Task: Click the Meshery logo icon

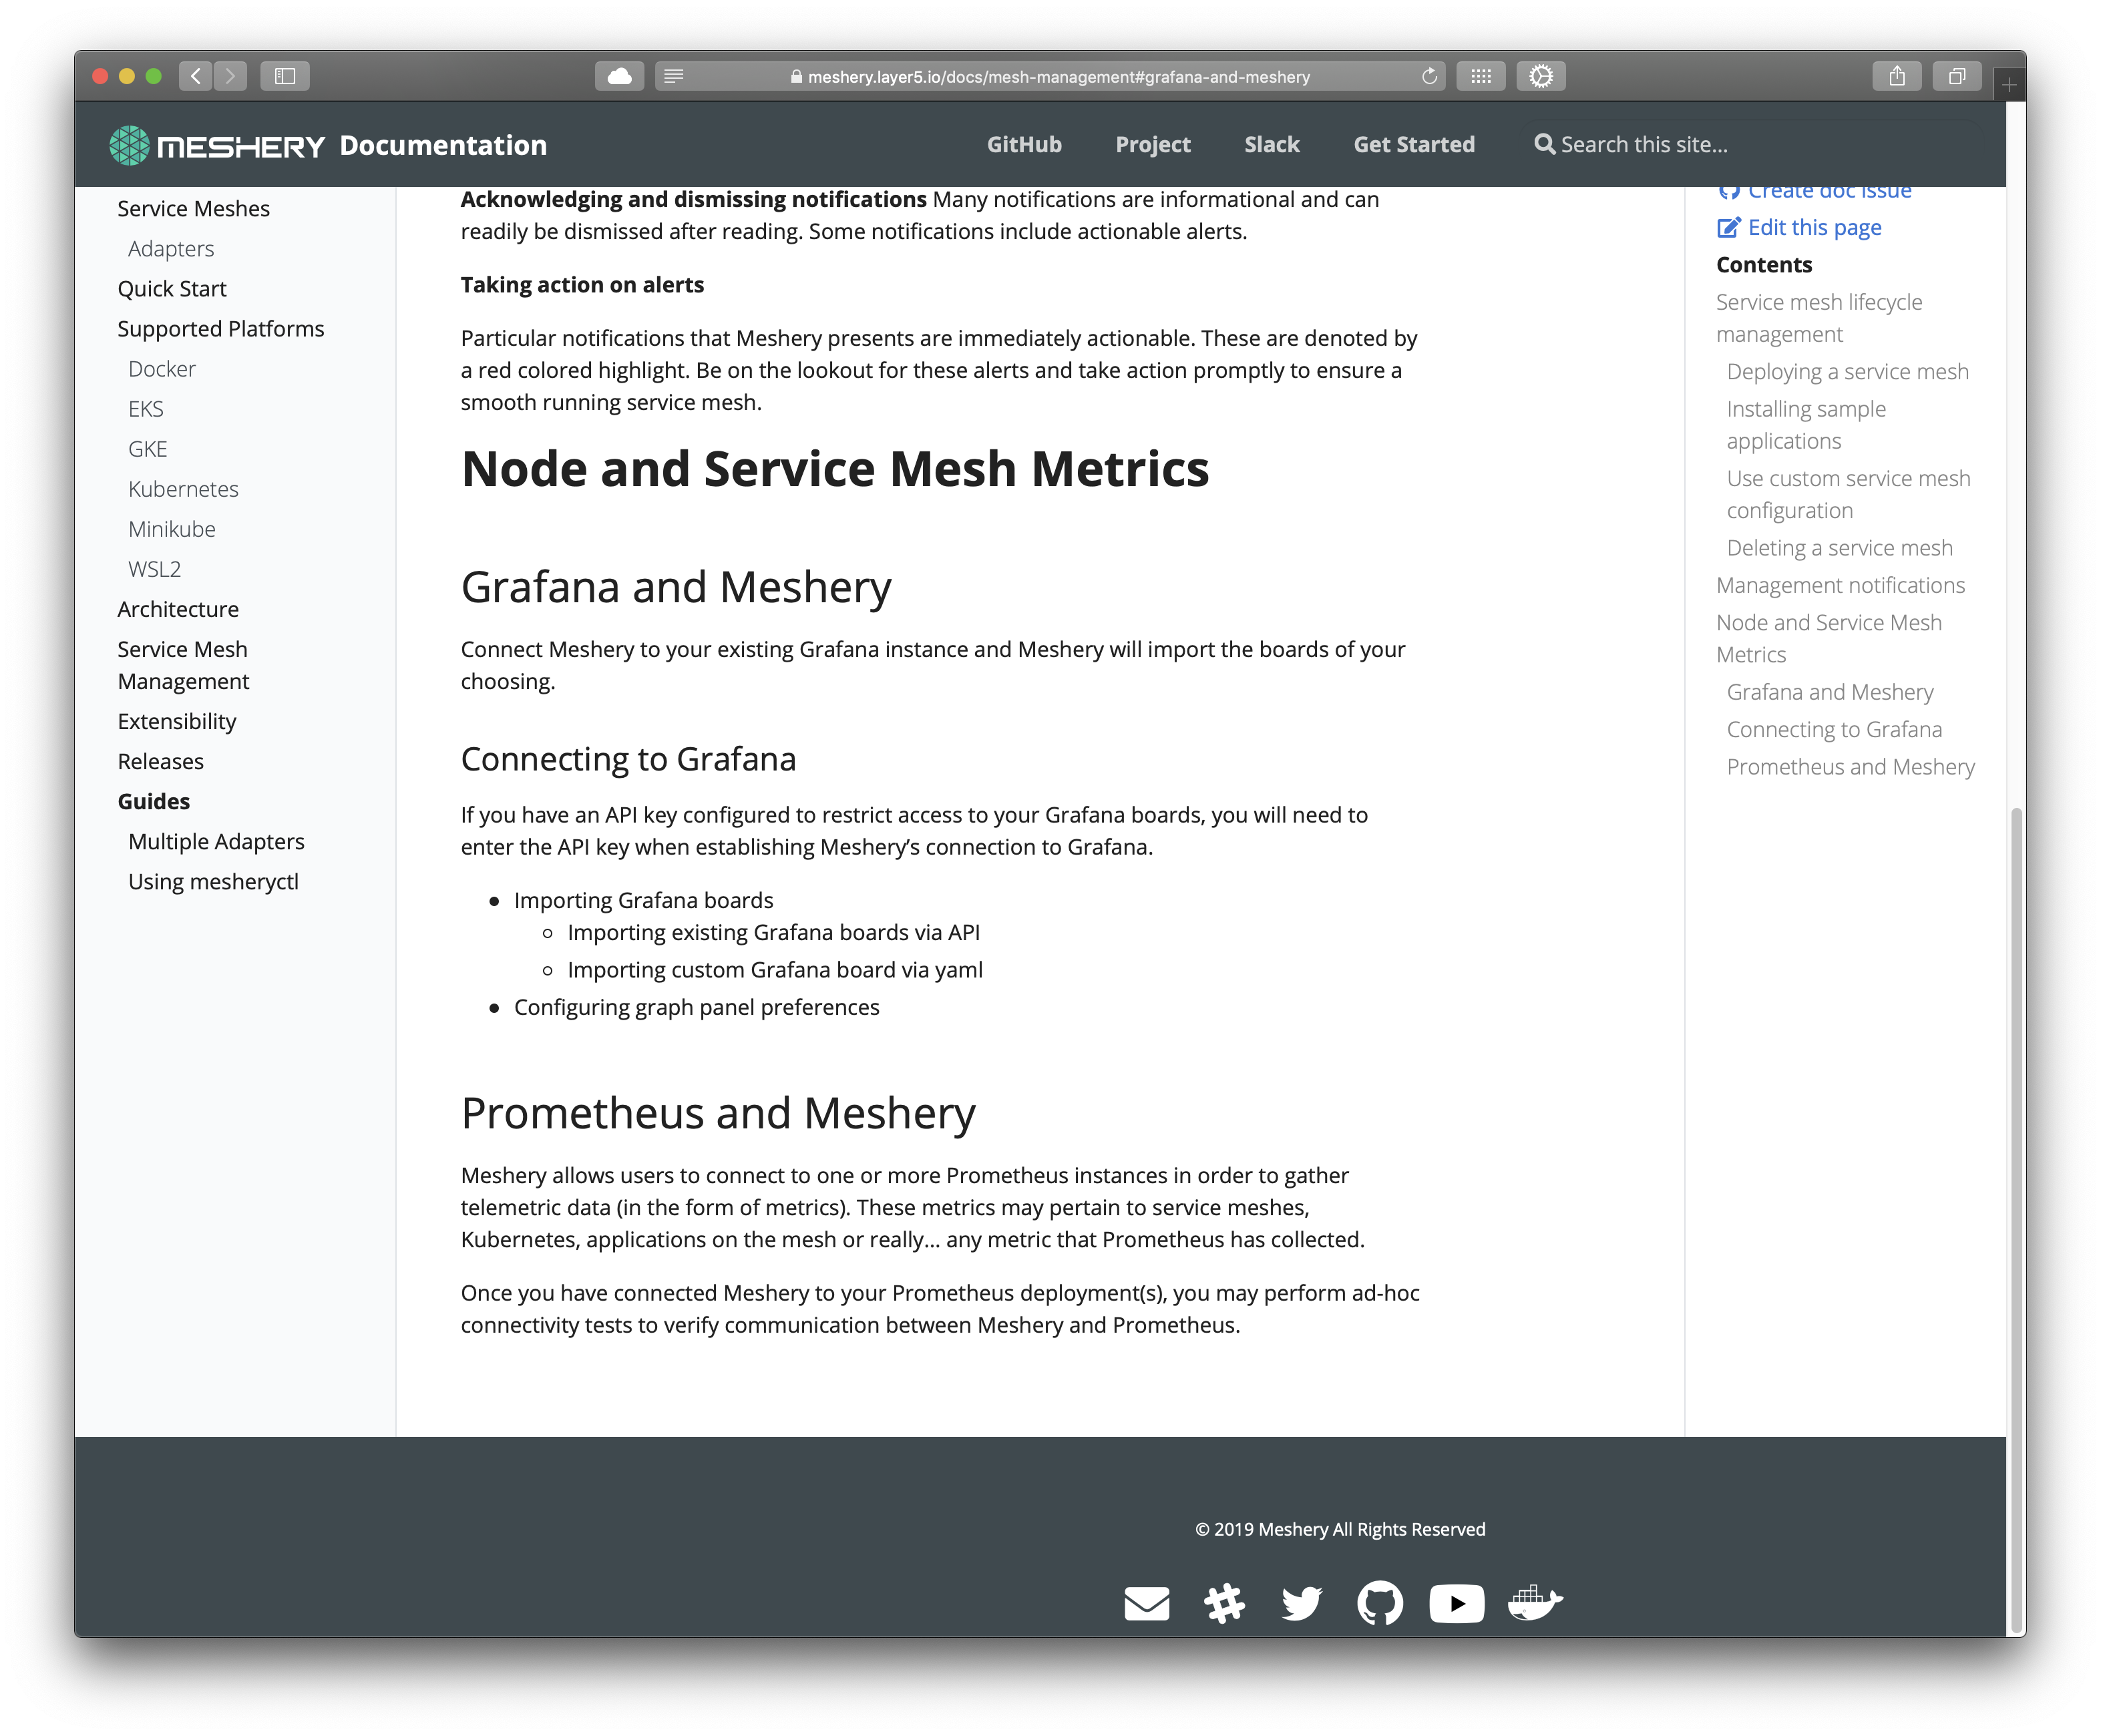Action: point(129,145)
